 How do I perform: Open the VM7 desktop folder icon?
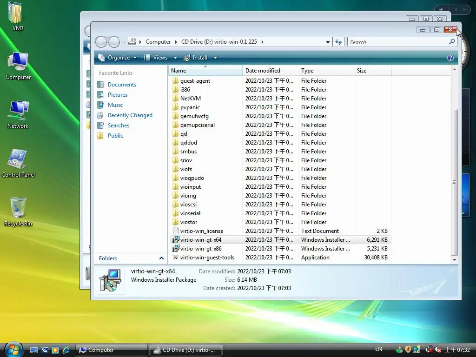[14, 13]
